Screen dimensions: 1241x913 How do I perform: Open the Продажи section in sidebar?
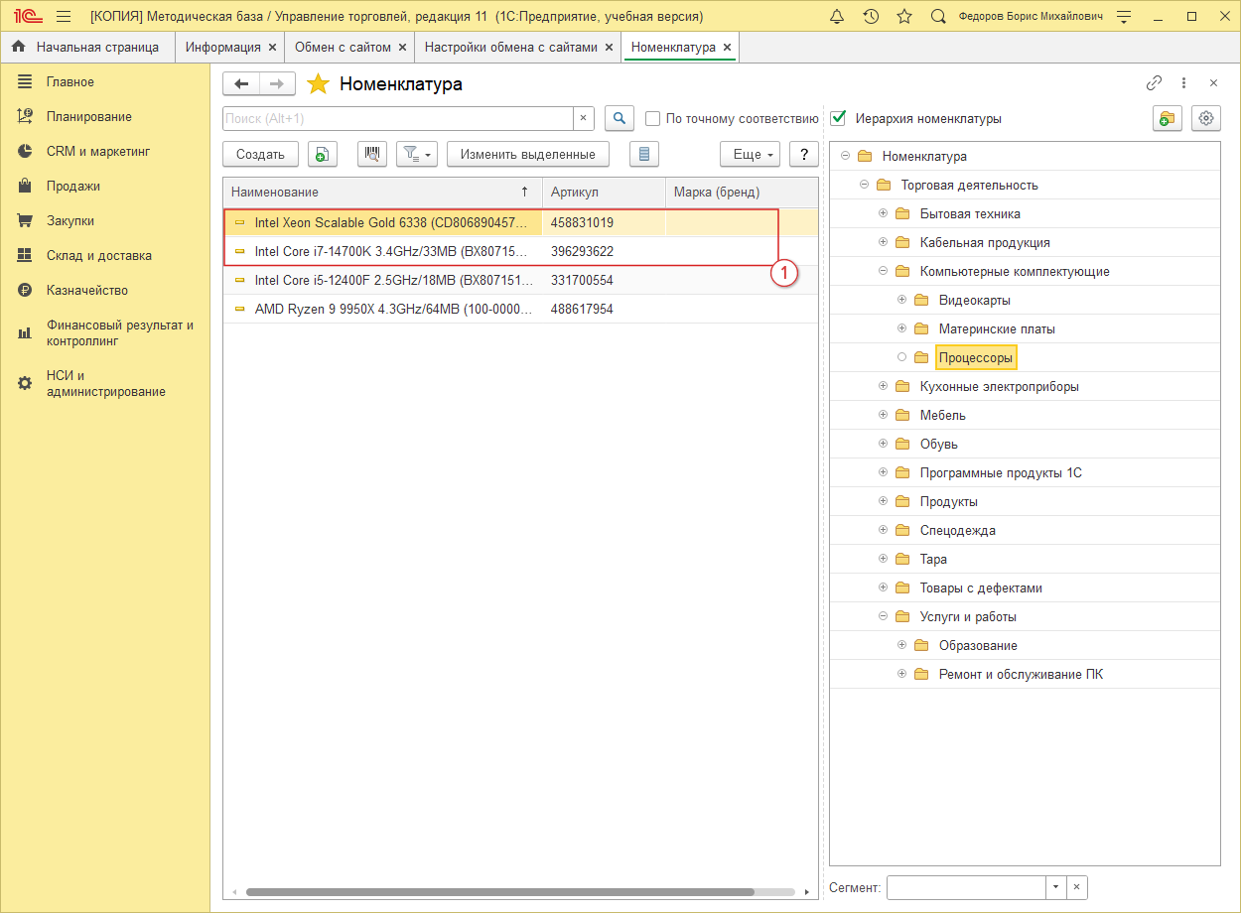coord(72,186)
